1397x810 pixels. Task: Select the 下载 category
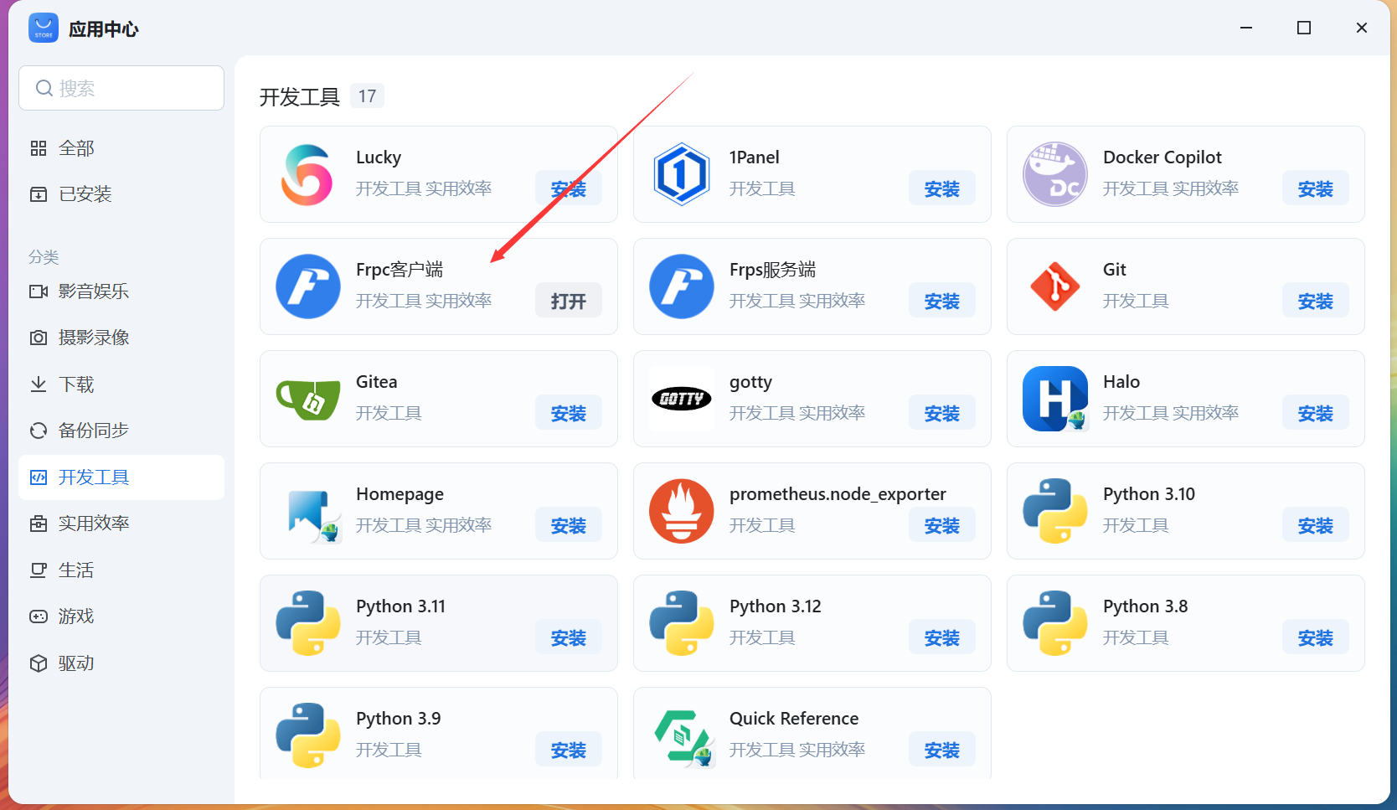coord(121,384)
